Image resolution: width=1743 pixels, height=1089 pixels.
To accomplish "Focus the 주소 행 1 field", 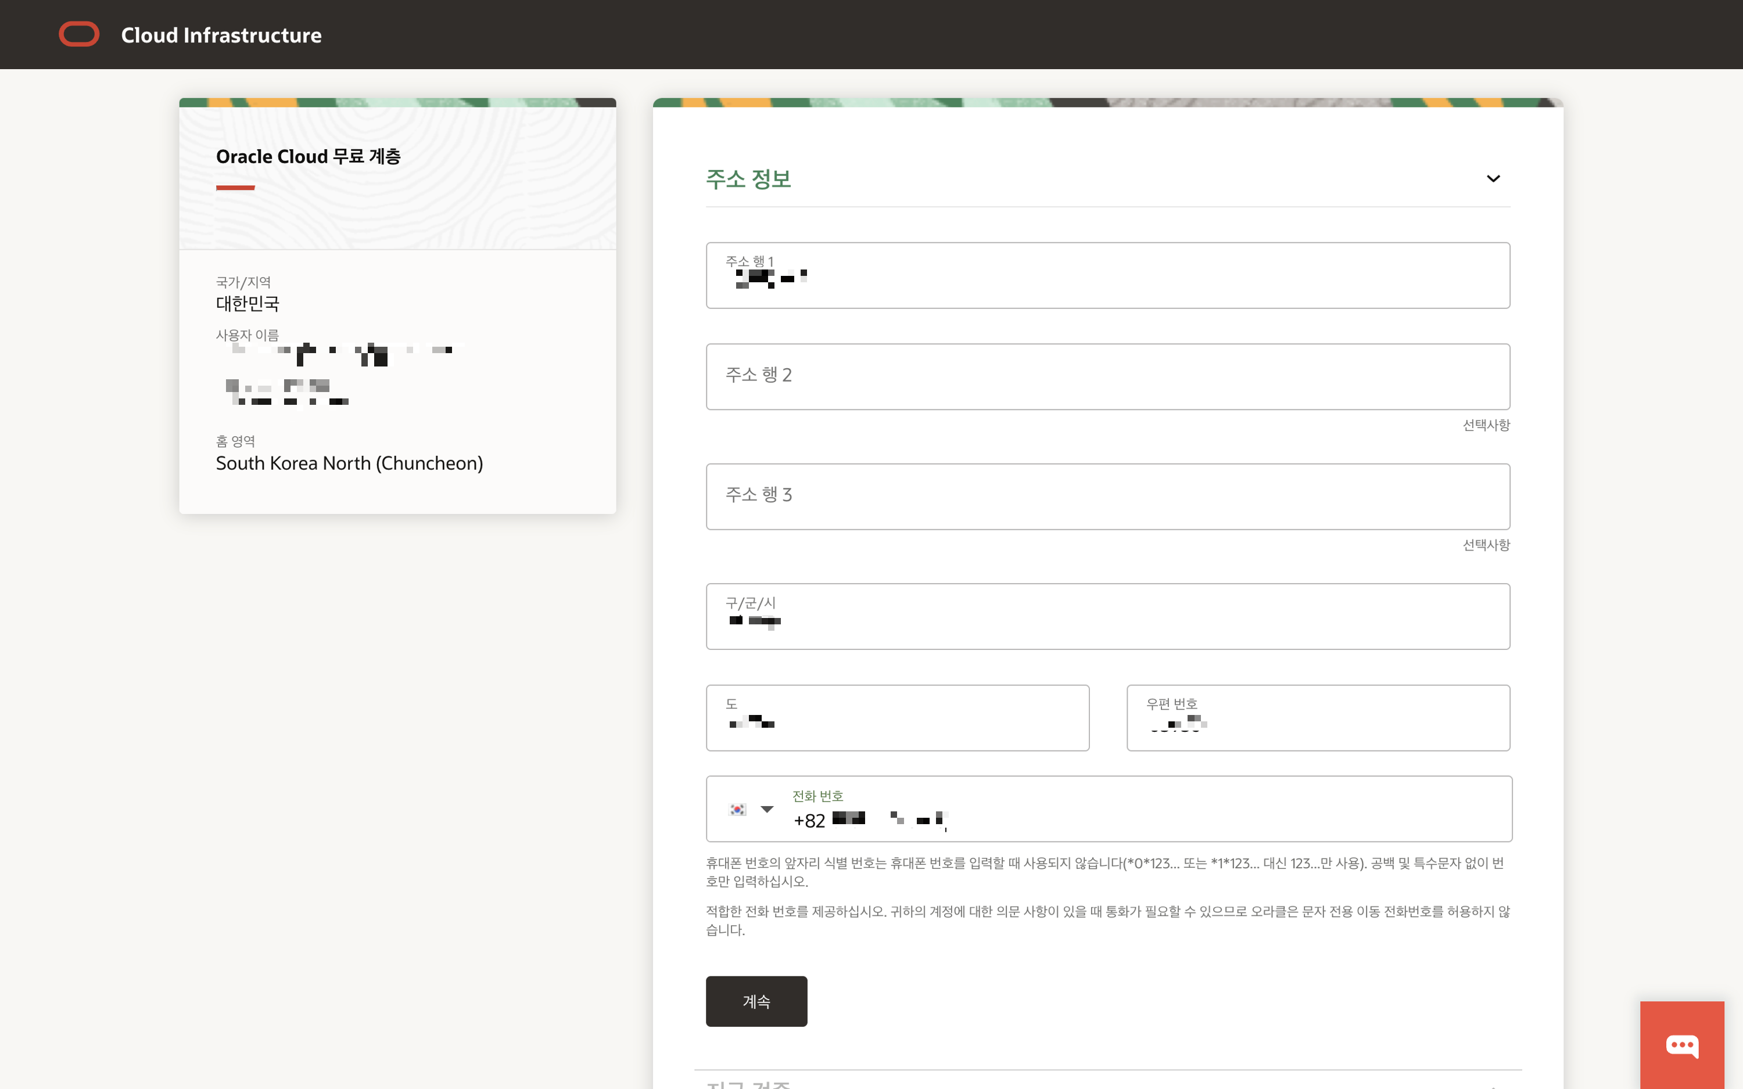I will pos(1108,276).
